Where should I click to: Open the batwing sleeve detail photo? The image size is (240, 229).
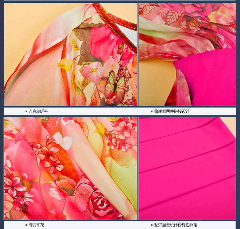click(x=70, y=55)
